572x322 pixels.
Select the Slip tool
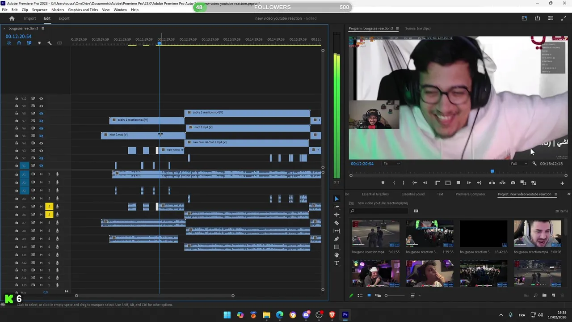[x=337, y=231]
